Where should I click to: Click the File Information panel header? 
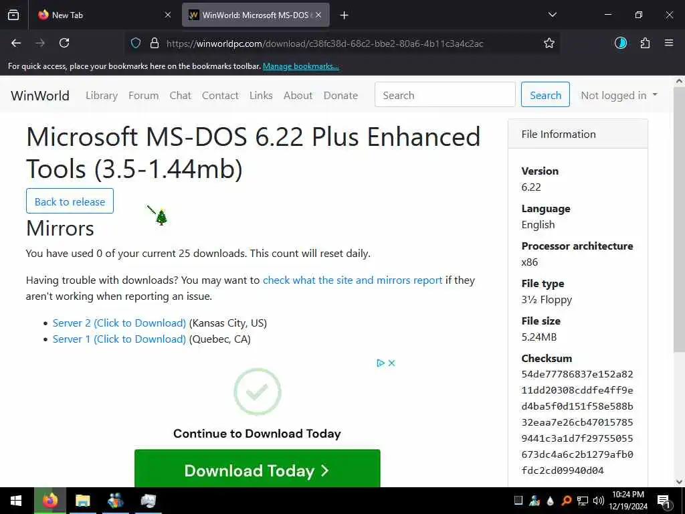[577, 134]
